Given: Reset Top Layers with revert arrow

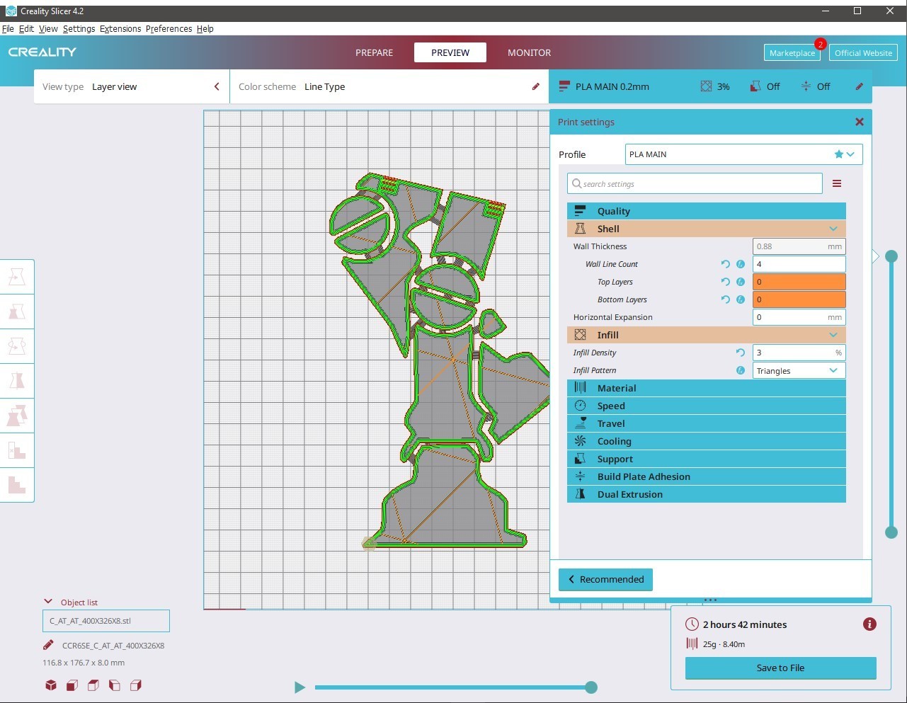Looking at the screenshot, I should (725, 282).
